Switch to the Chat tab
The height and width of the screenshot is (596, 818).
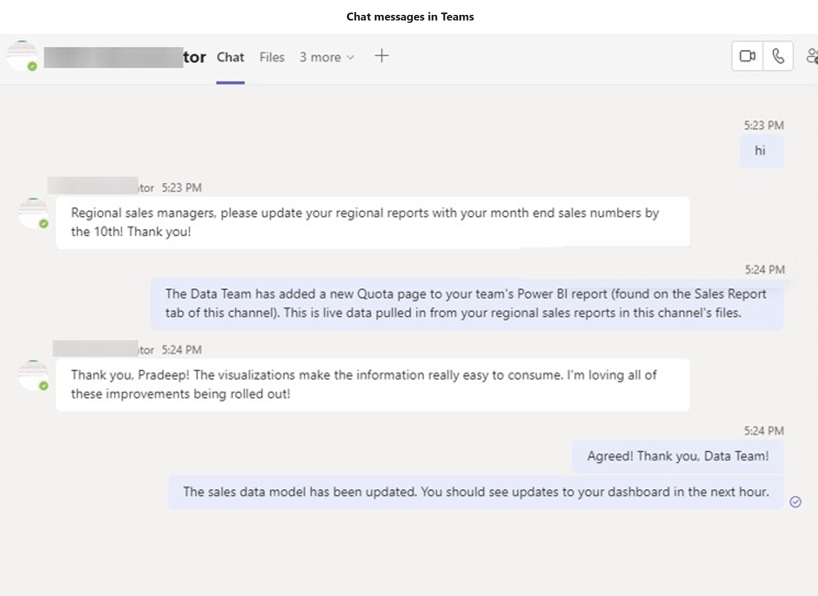[230, 57]
